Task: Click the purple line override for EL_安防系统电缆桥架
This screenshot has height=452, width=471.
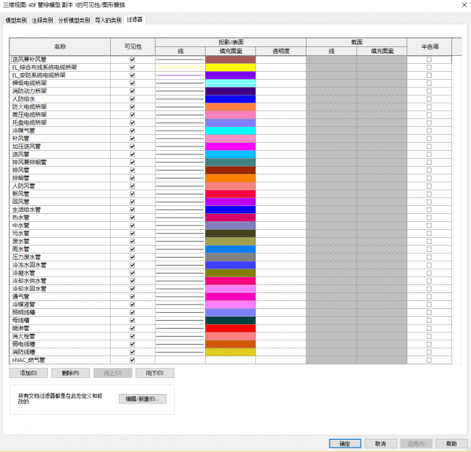Action: 180,75
